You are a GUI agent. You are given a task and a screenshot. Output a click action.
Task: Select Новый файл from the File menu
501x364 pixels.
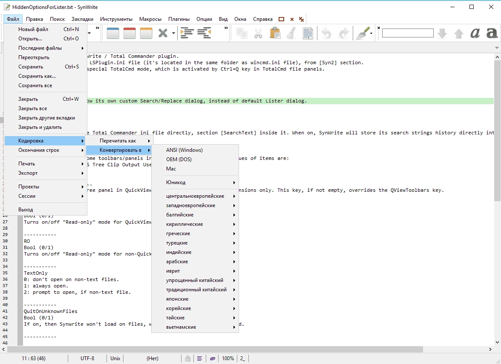click(46, 29)
